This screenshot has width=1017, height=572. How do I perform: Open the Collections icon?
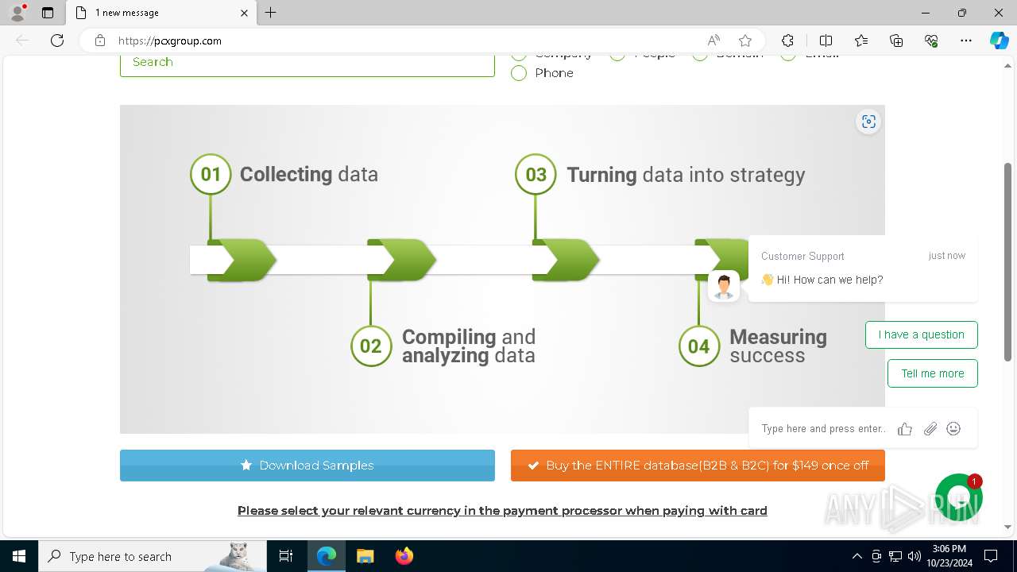click(x=896, y=41)
